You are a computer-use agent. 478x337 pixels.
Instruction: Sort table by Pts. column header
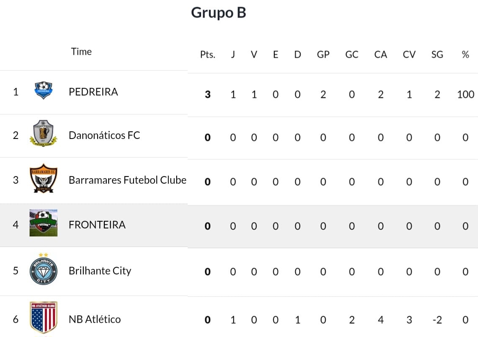(208, 54)
